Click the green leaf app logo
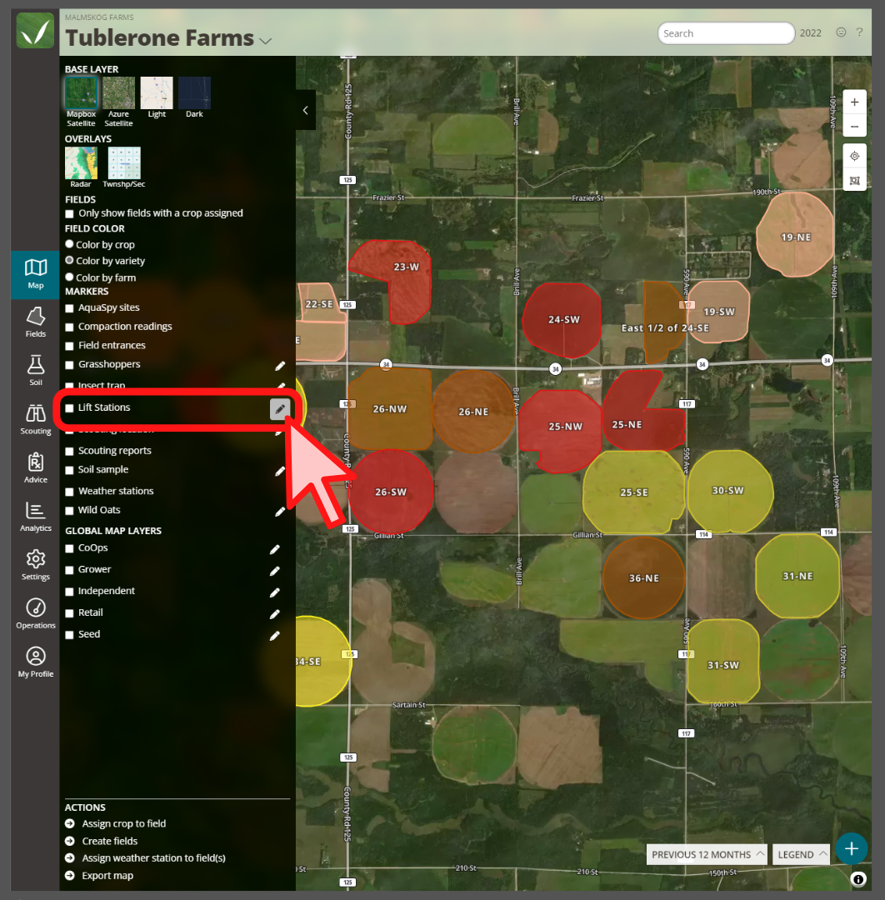Screen dimensions: 885x900 pos(35,31)
